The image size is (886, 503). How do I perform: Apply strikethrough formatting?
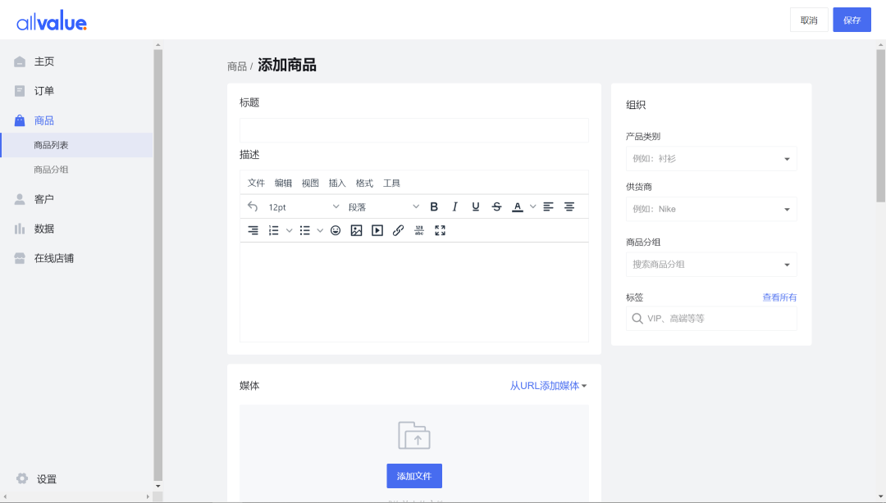(x=496, y=206)
